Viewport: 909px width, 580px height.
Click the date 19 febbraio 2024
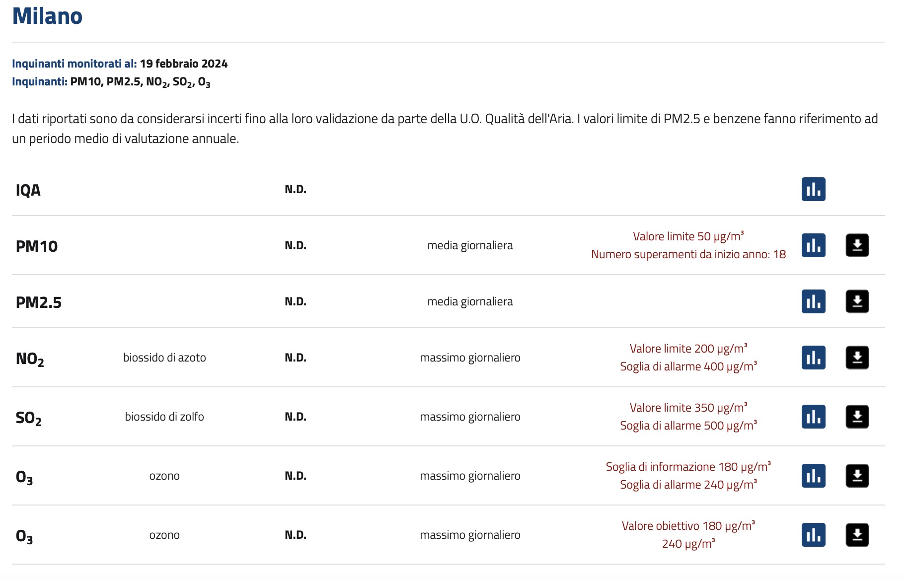coord(184,64)
